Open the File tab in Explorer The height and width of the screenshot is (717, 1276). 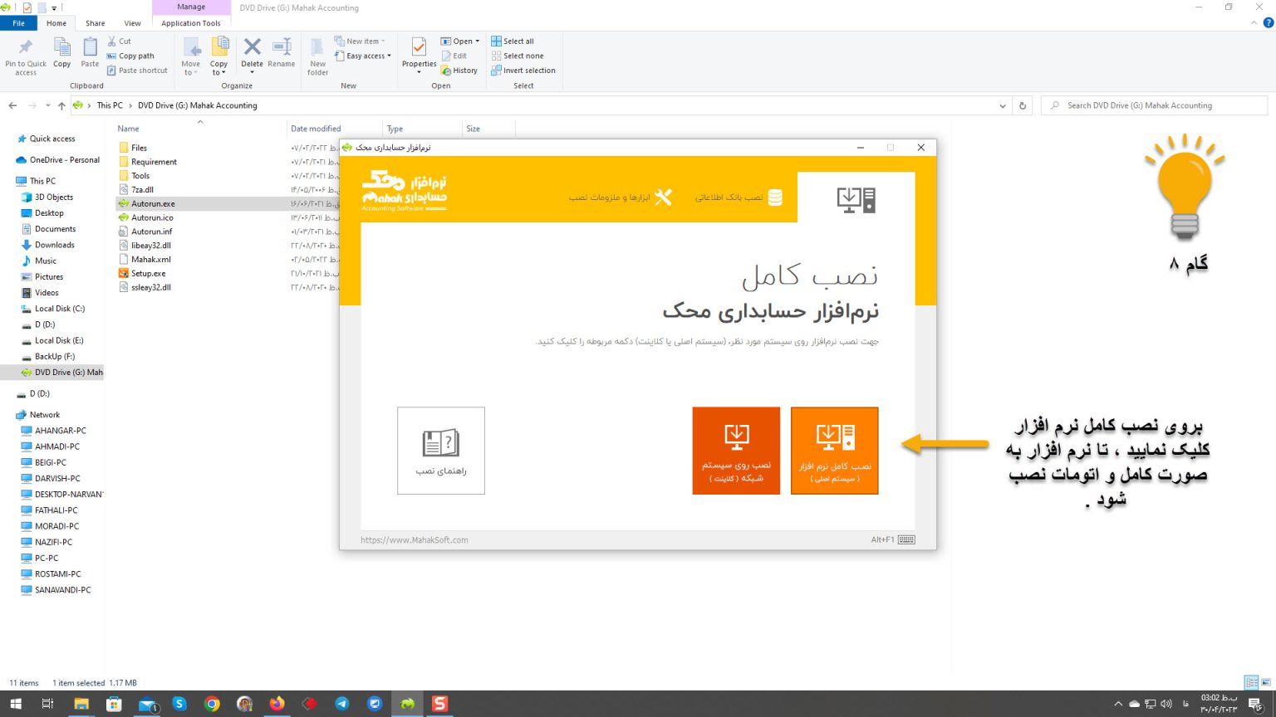pyautogui.click(x=18, y=23)
